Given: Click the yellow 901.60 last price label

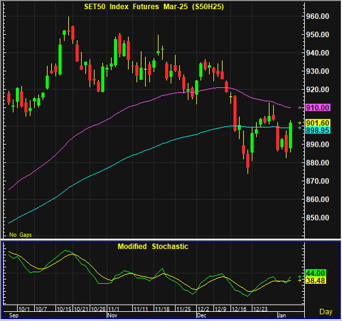Looking at the screenshot, I should (x=318, y=123).
